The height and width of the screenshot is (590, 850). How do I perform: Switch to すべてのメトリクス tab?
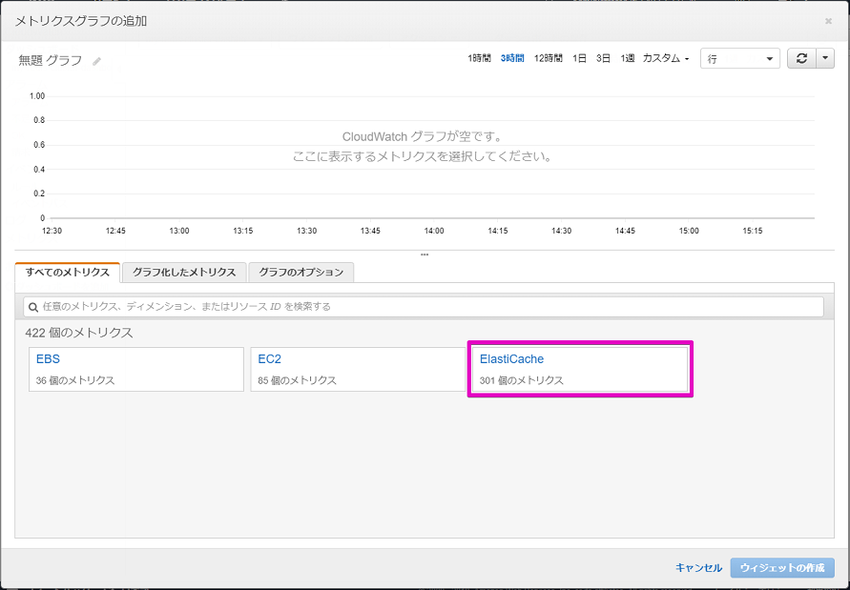[x=67, y=273]
